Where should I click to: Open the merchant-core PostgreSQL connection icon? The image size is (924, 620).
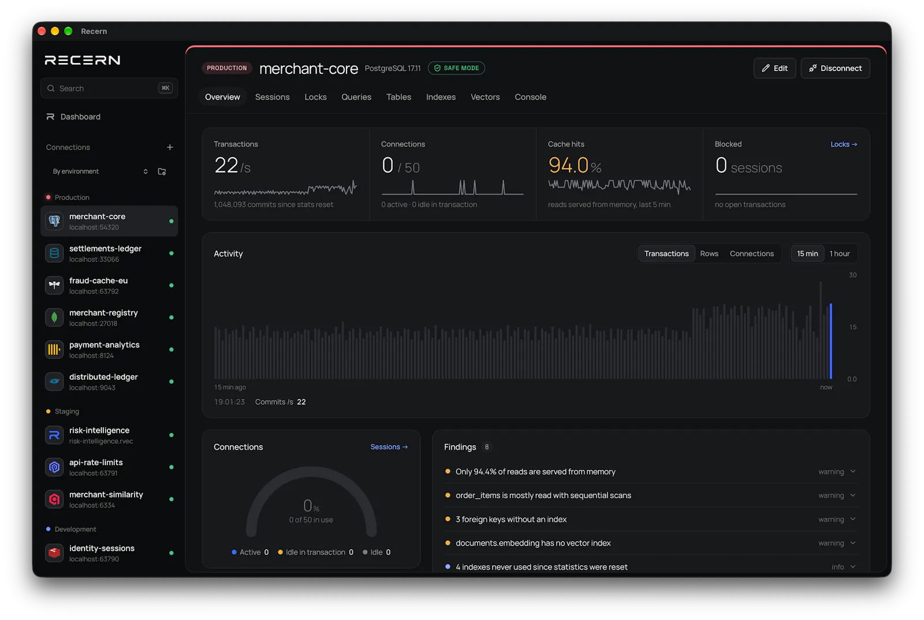pyautogui.click(x=54, y=221)
